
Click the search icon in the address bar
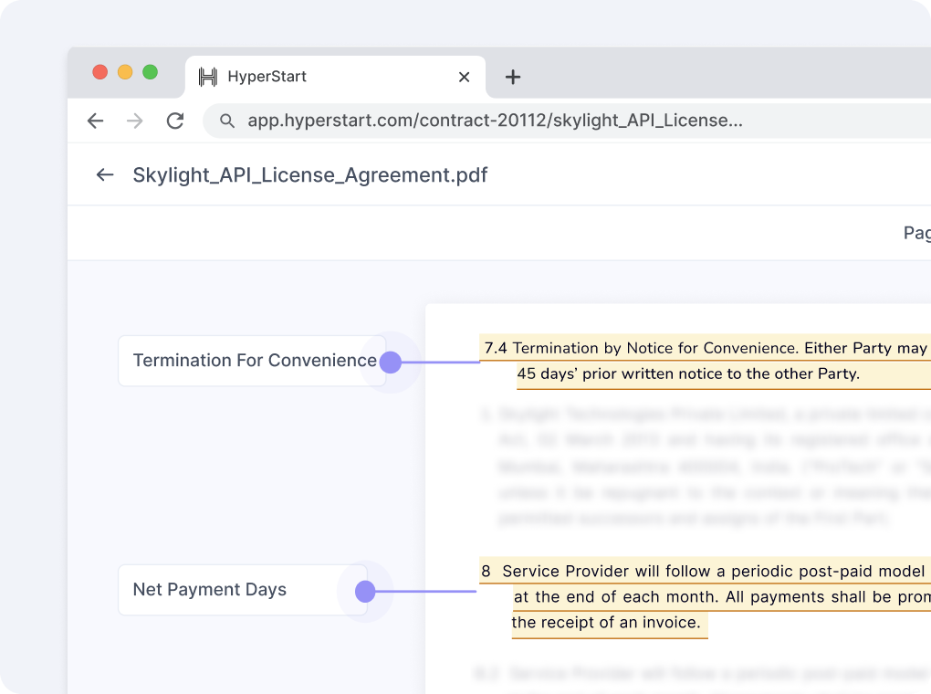pos(228,121)
